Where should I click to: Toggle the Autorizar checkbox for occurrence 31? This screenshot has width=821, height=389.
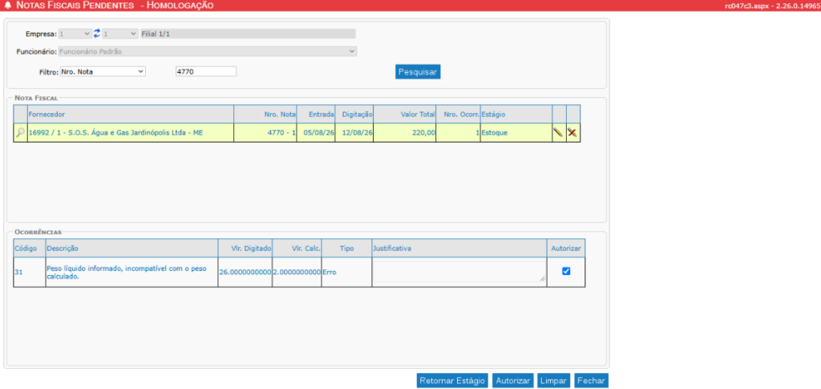pyautogui.click(x=566, y=271)
